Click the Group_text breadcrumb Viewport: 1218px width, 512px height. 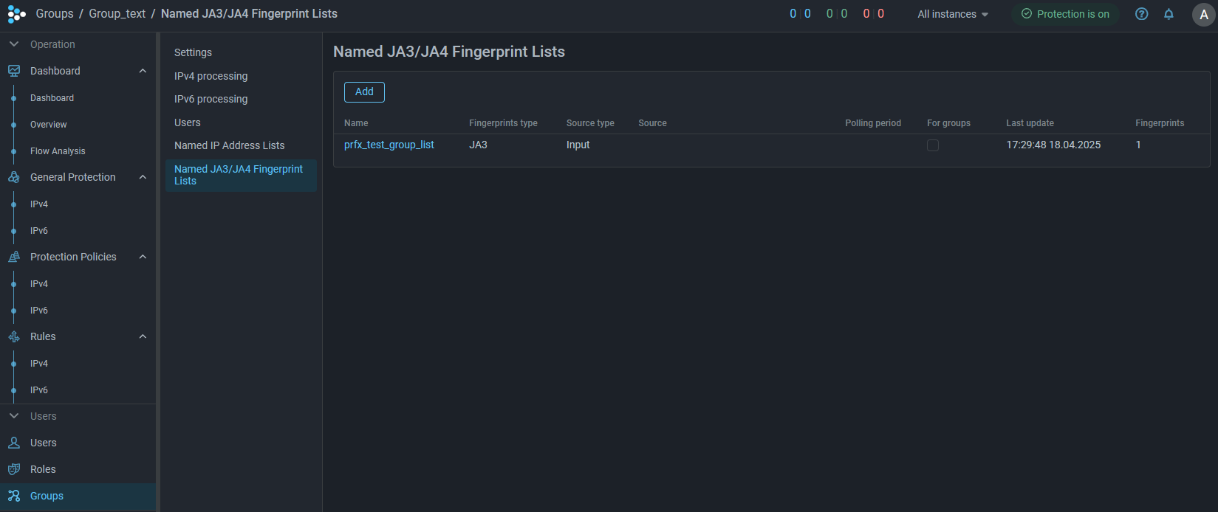pos(117,14)
